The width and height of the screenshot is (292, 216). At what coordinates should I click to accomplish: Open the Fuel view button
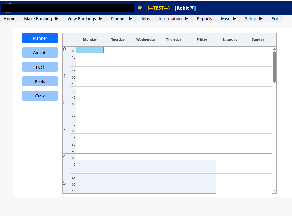pyautogui.click(x=40, y=67)
